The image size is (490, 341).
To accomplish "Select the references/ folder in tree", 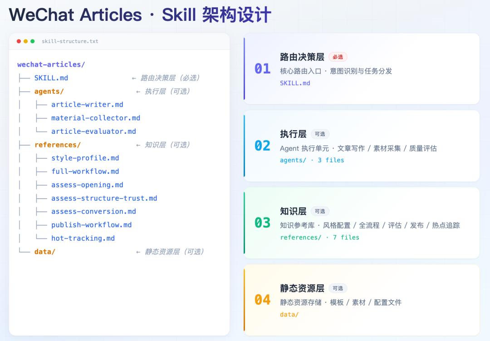I will [x=58, y=145].
